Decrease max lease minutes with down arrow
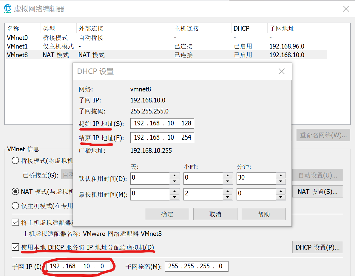The image size is (355, 277). click(x=281, y=197)
